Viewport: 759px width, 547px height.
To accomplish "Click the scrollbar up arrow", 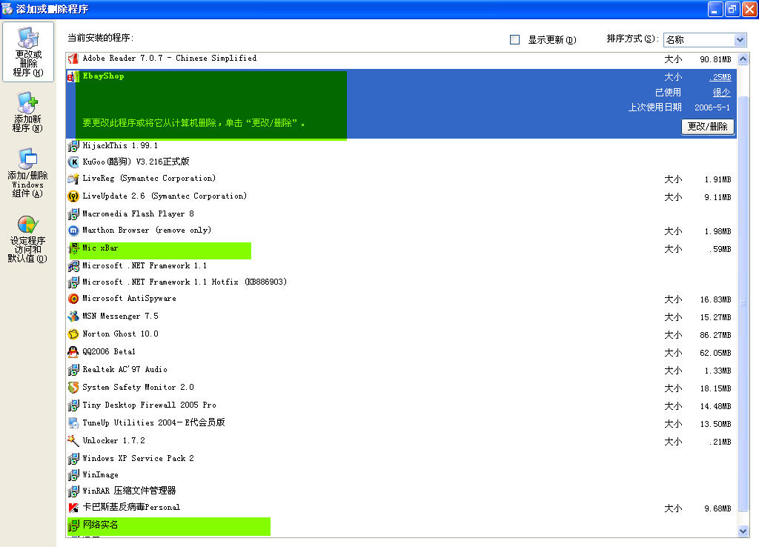I will 743,59.
